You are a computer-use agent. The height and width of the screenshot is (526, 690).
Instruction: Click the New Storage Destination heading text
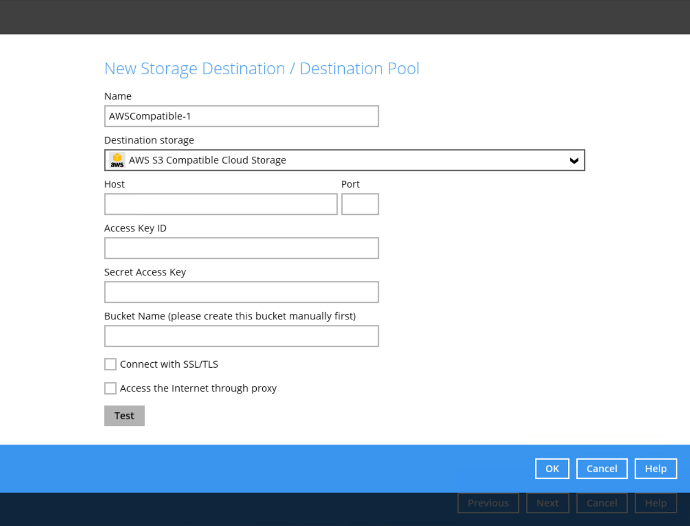261,69
